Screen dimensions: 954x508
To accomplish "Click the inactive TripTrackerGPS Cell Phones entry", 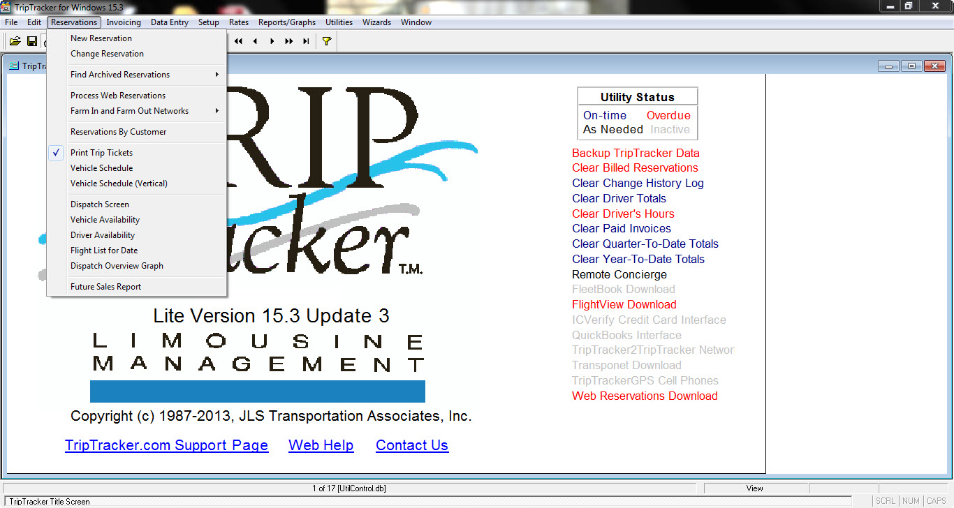I will tap(645, 380).
